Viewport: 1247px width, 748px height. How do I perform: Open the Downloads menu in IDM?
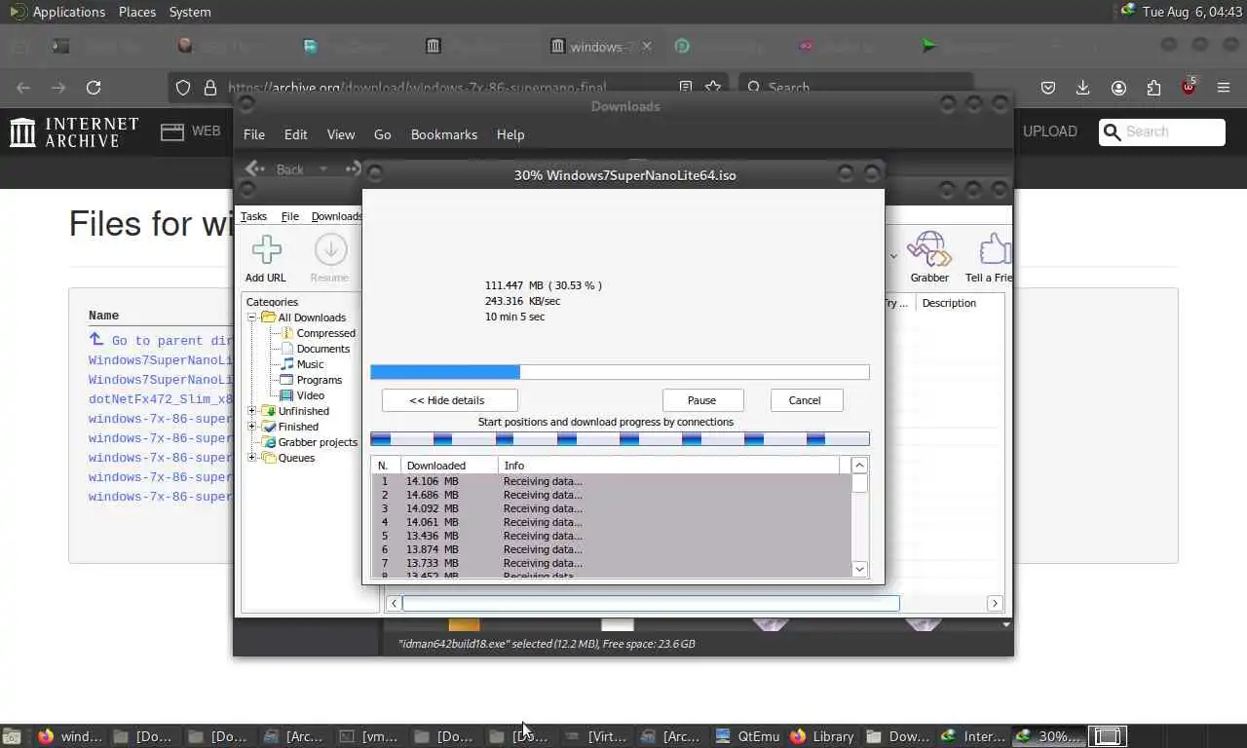(336, 216)
